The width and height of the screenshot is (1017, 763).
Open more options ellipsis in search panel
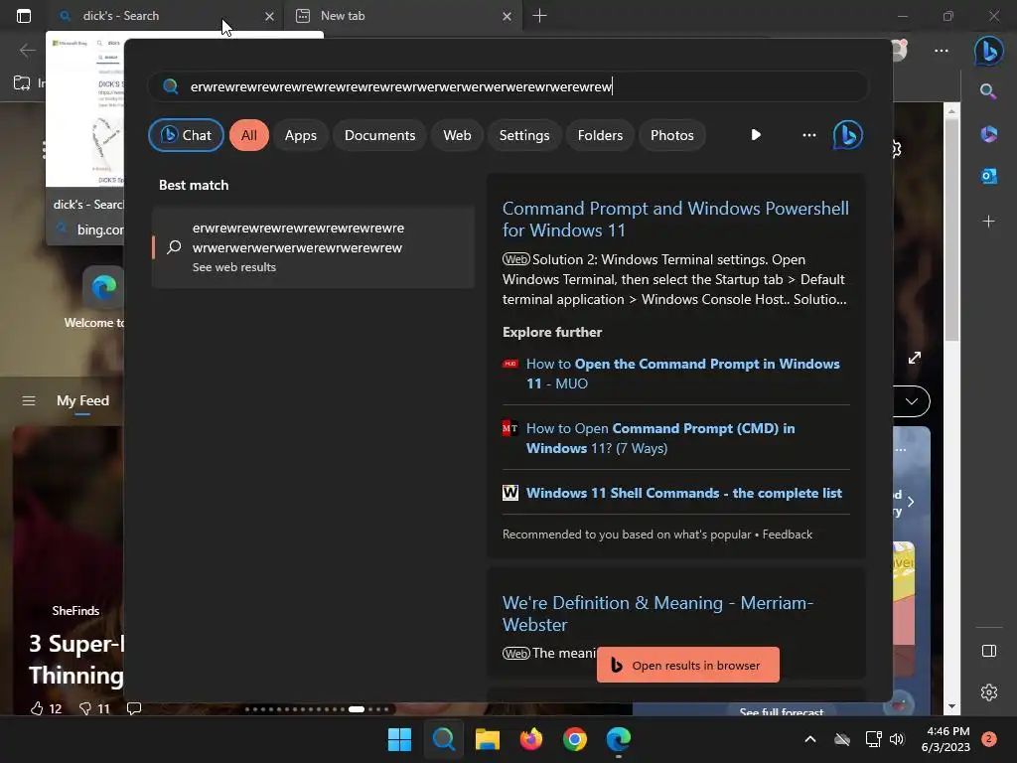coord(808,135)
